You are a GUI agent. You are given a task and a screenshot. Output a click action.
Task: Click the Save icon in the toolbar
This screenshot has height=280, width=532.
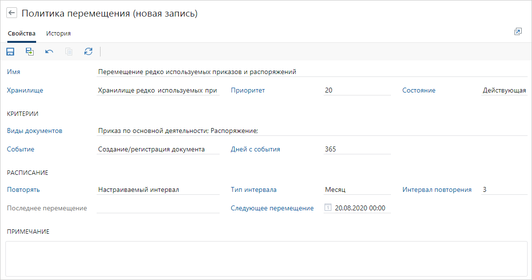coord(10,52)
